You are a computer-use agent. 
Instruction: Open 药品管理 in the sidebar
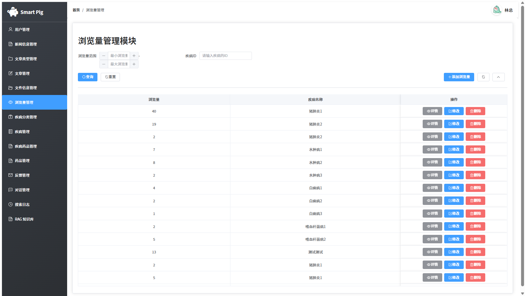(x=35, y=160)
